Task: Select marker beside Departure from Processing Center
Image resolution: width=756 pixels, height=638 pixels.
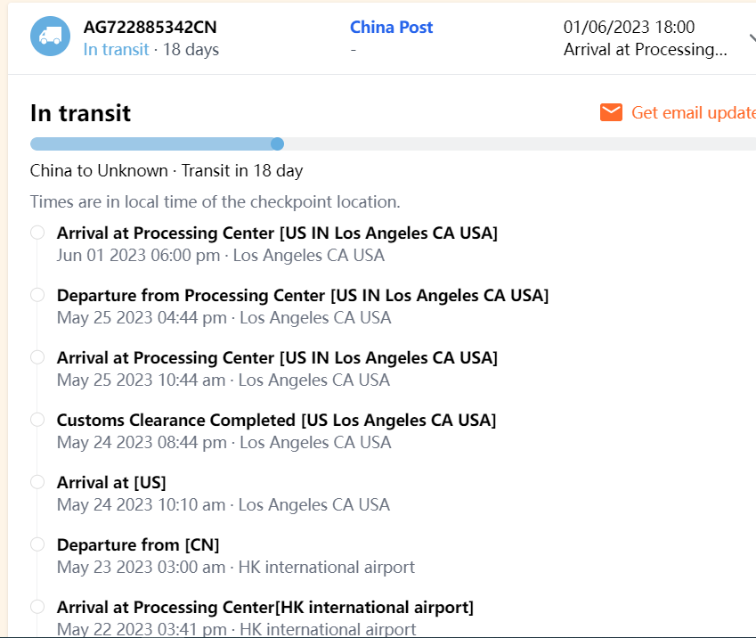Action: pyautogui.click(x=37, y=295)
